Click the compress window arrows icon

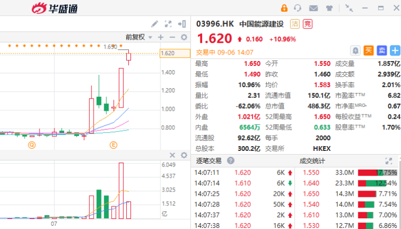(x=349, y=8)
